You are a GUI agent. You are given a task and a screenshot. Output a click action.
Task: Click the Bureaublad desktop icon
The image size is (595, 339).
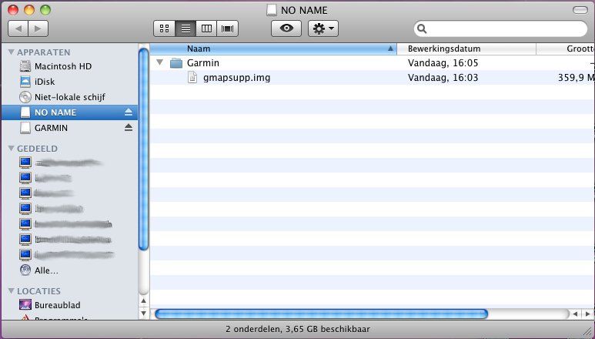(x=25, y=305)
